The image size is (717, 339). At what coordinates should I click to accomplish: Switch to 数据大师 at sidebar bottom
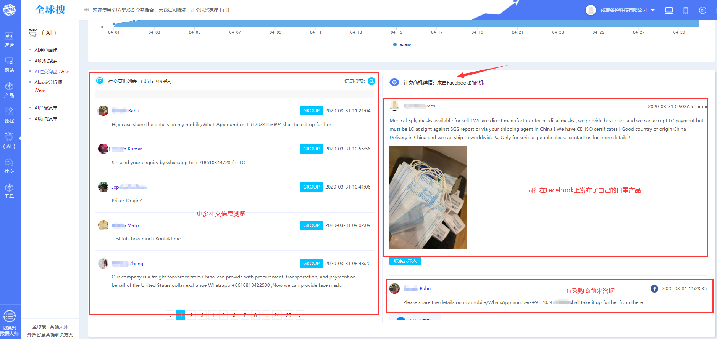[9, 322]
